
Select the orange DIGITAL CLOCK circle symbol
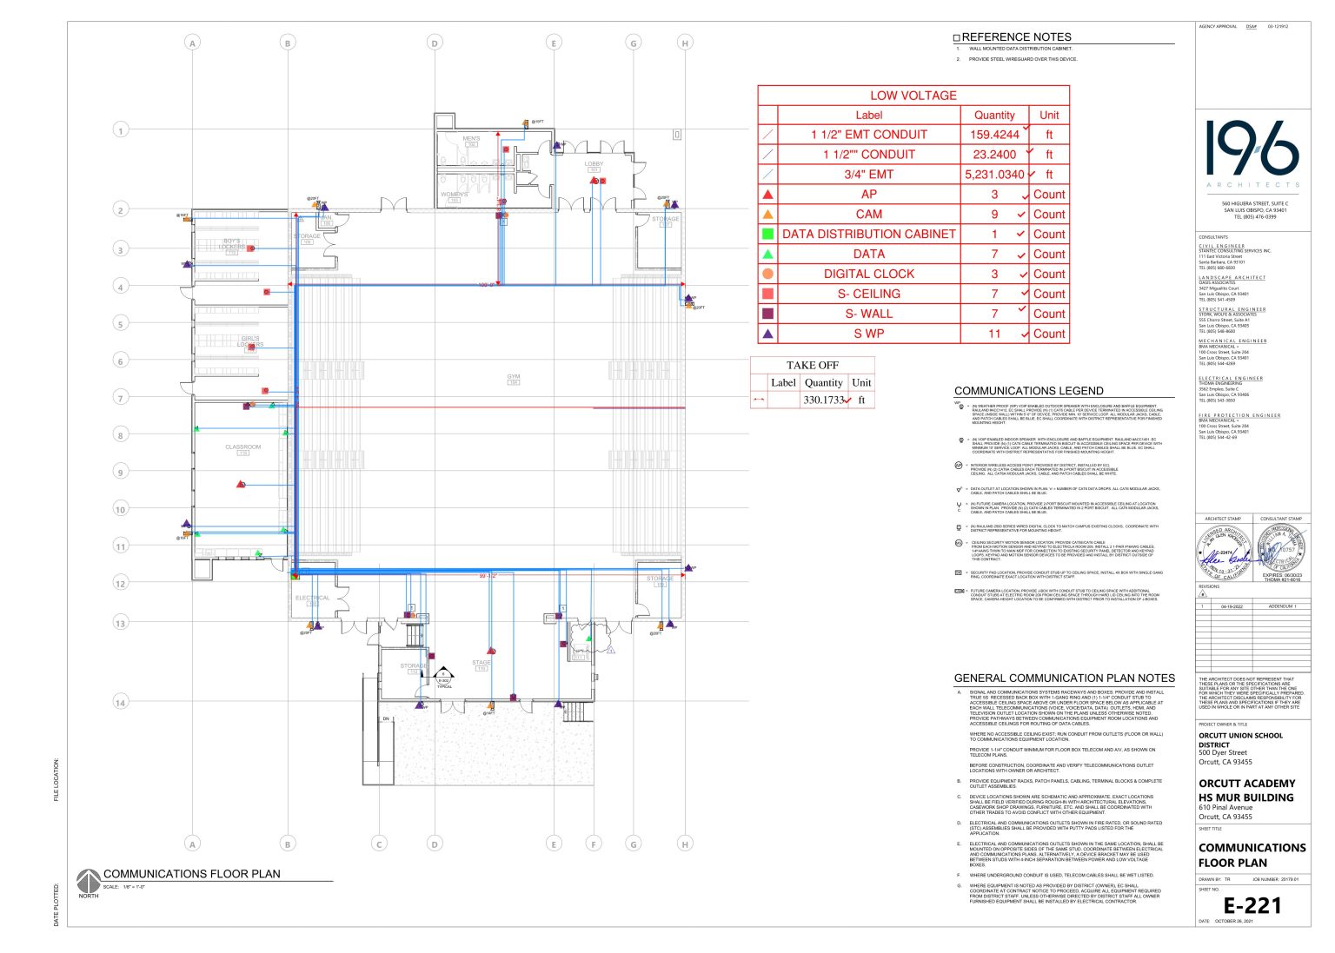(767, 274)
